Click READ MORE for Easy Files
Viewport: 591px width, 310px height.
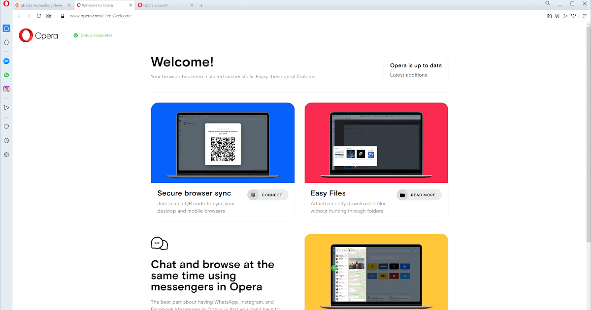419,195
